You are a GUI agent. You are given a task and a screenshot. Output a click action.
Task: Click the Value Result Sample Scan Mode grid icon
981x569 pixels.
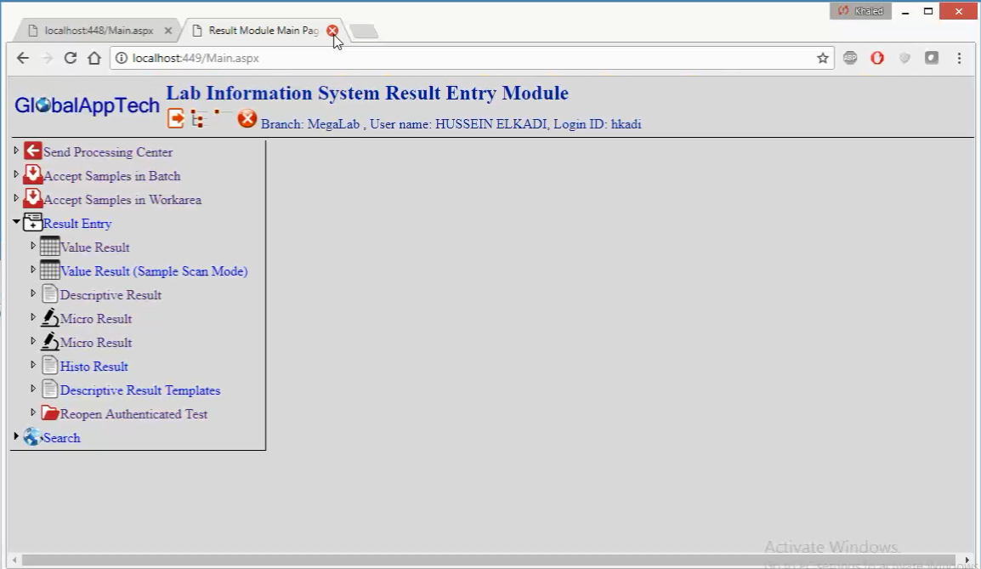pos(49,270)
